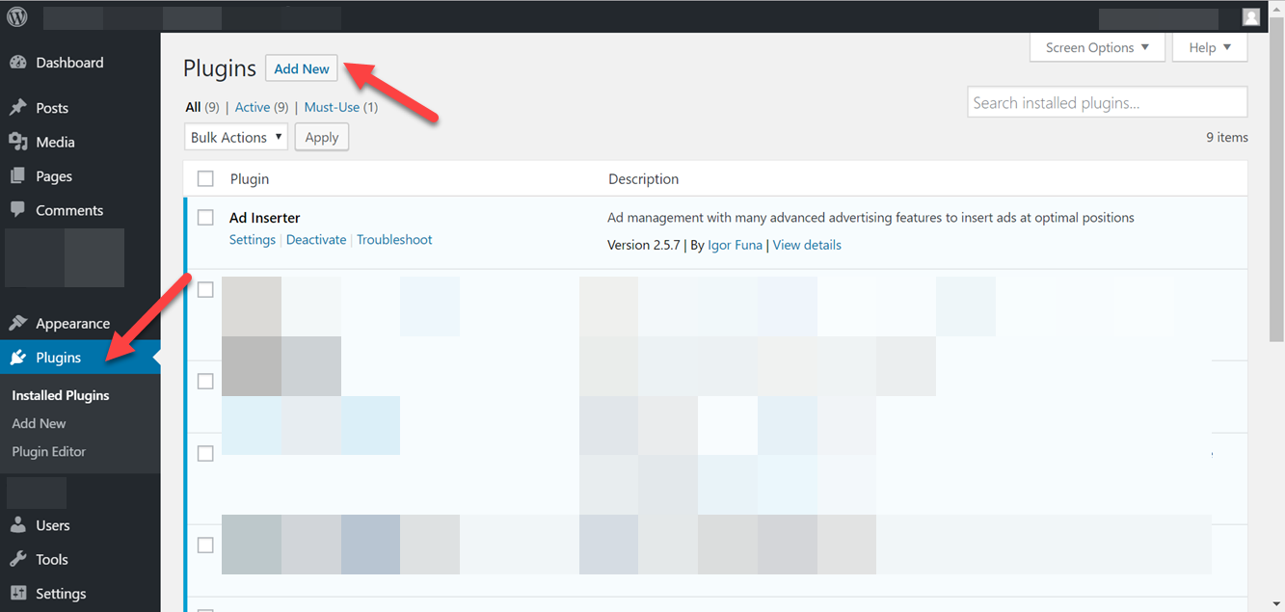Filter plugins by Active

click(x=253, y=106)
